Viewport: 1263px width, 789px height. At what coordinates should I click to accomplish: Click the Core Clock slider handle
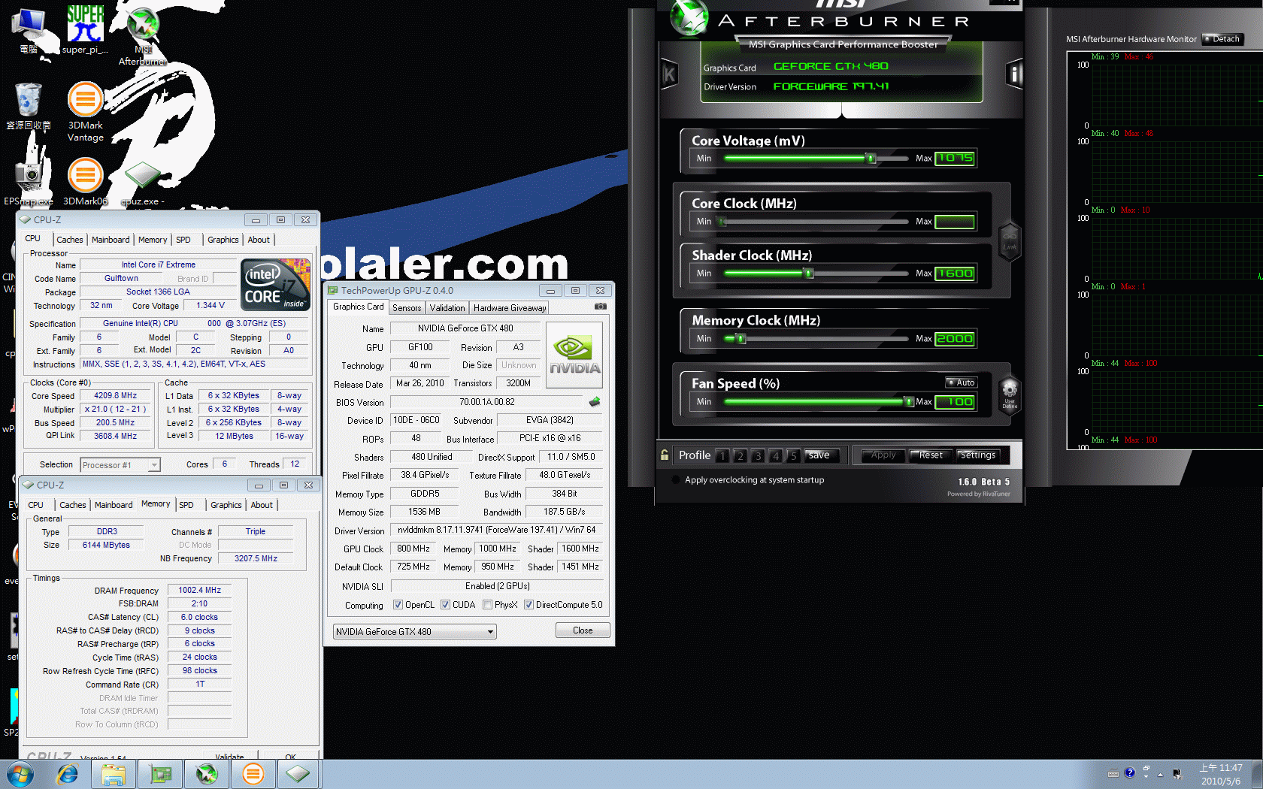(722, 221)
